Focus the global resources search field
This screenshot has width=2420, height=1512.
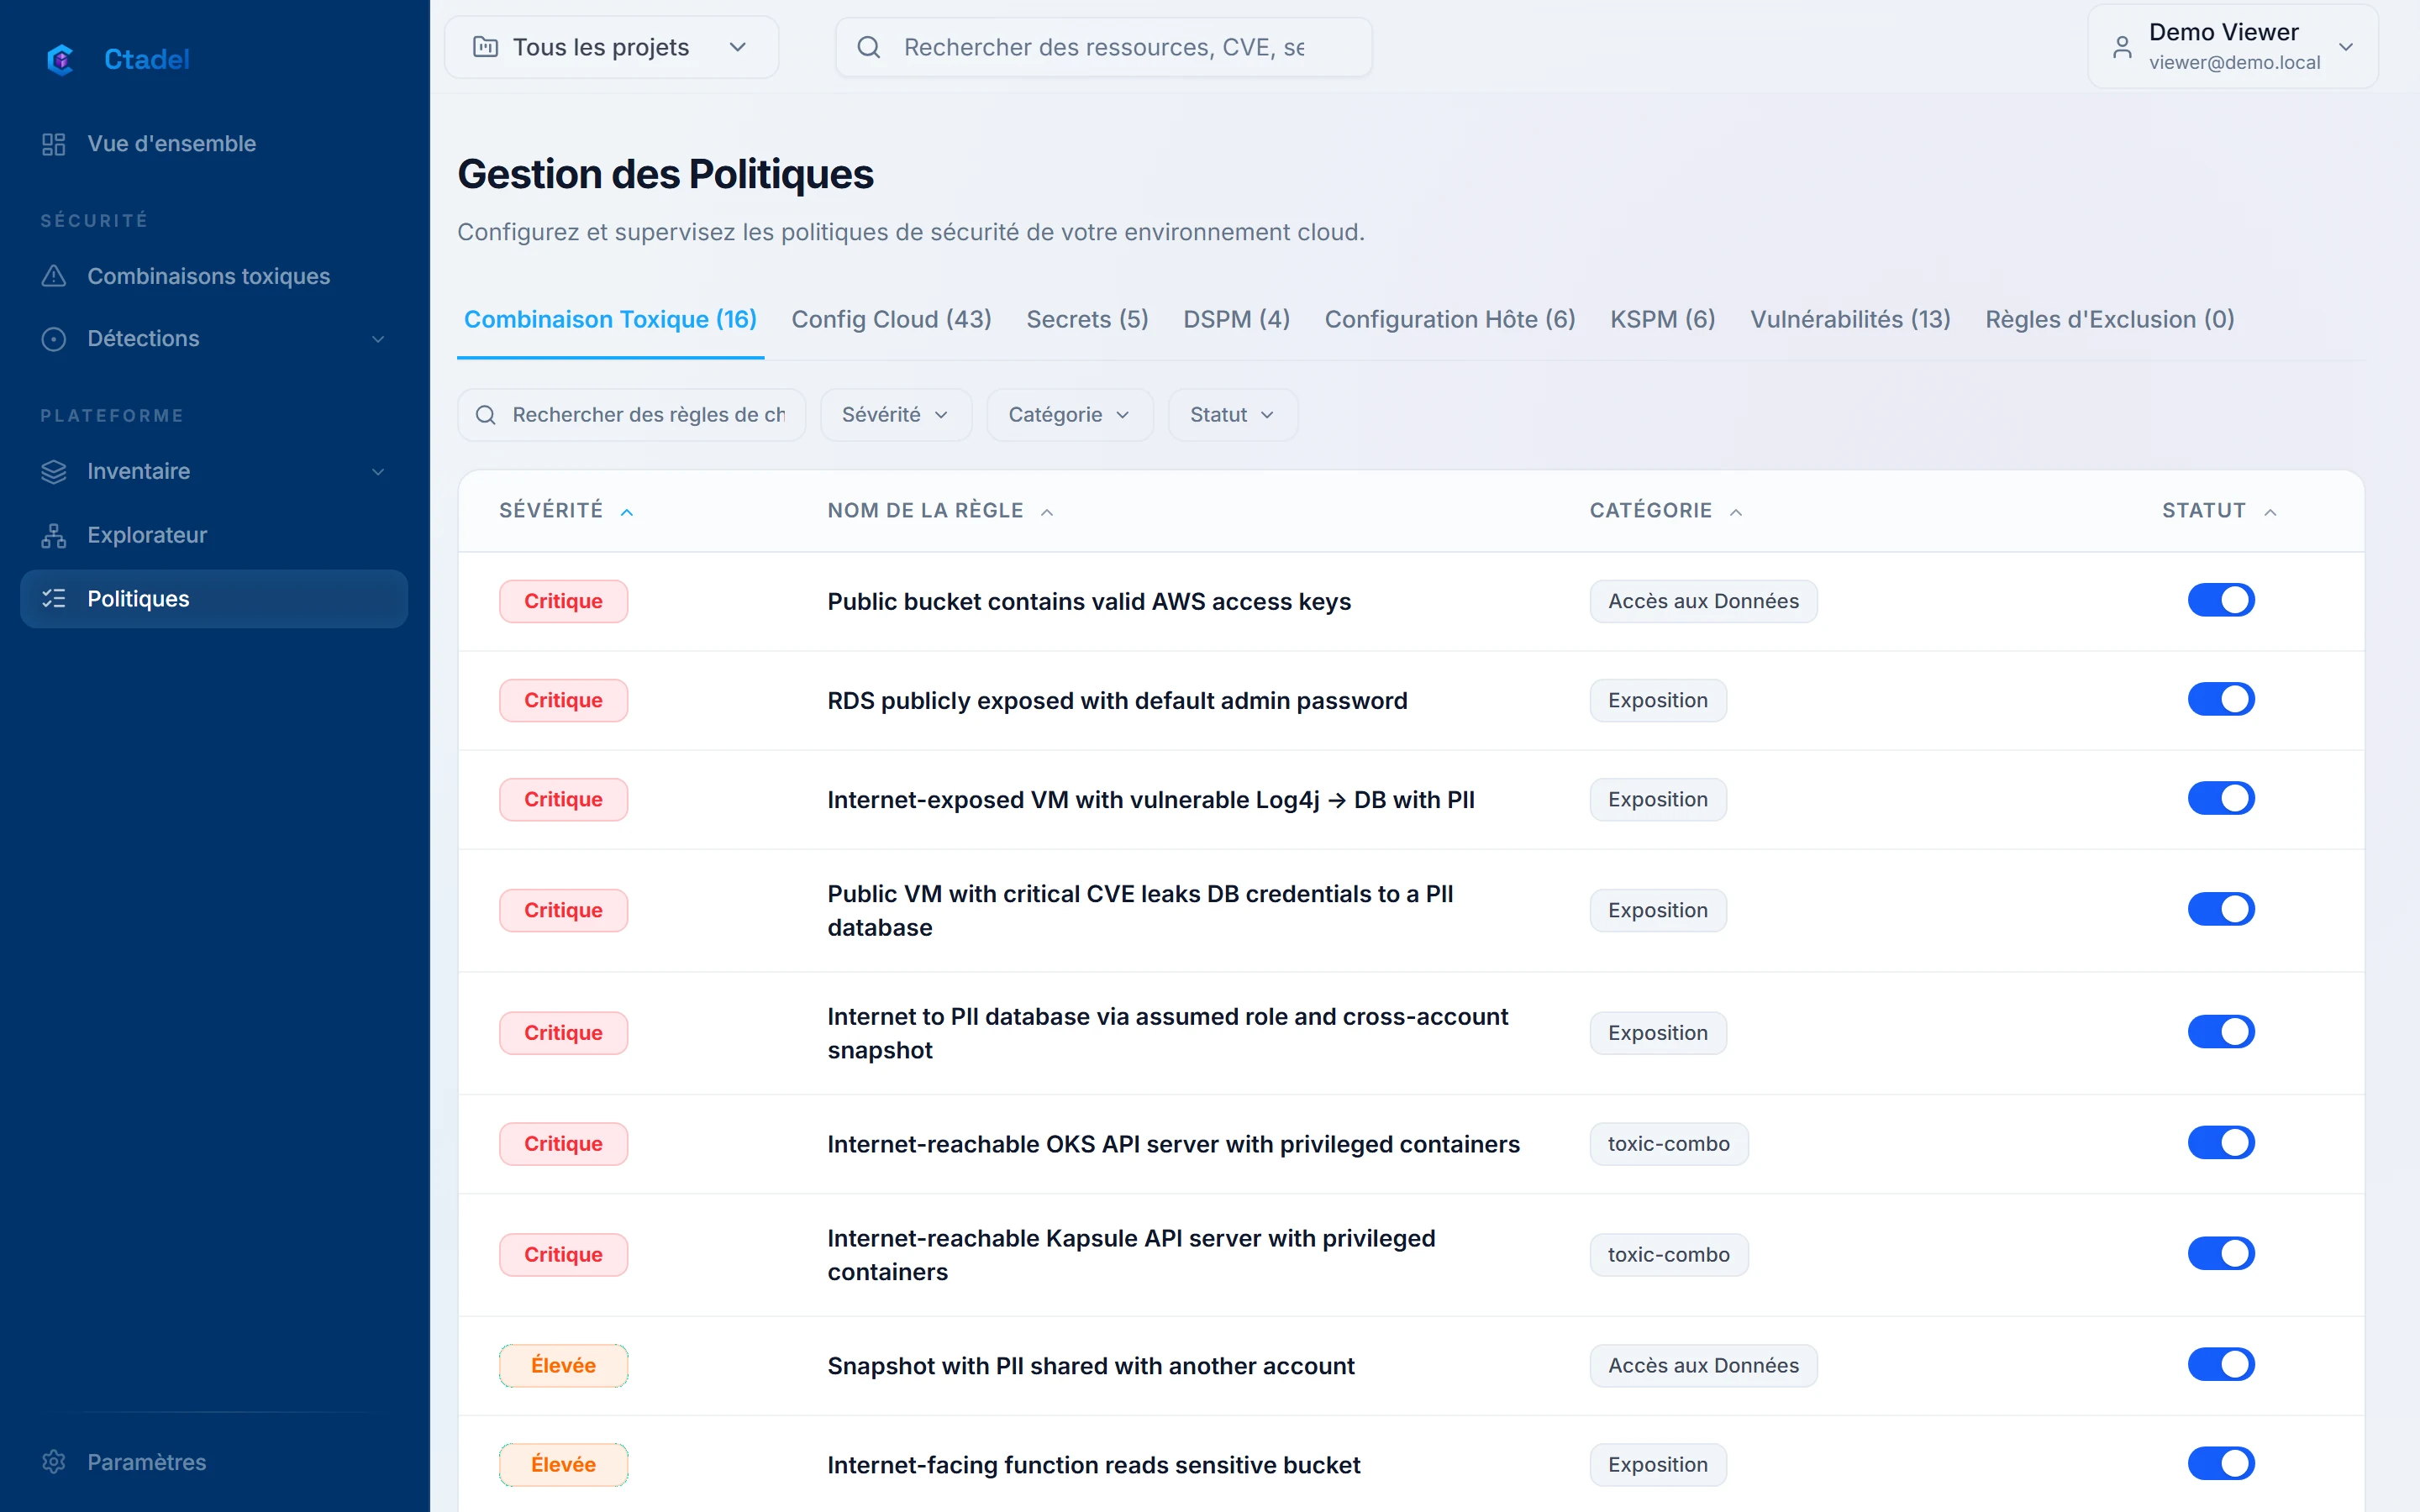pos(1103,47)
